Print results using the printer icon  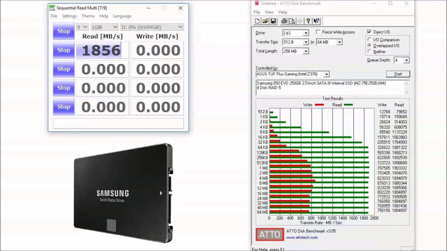[x=284, y=21]
